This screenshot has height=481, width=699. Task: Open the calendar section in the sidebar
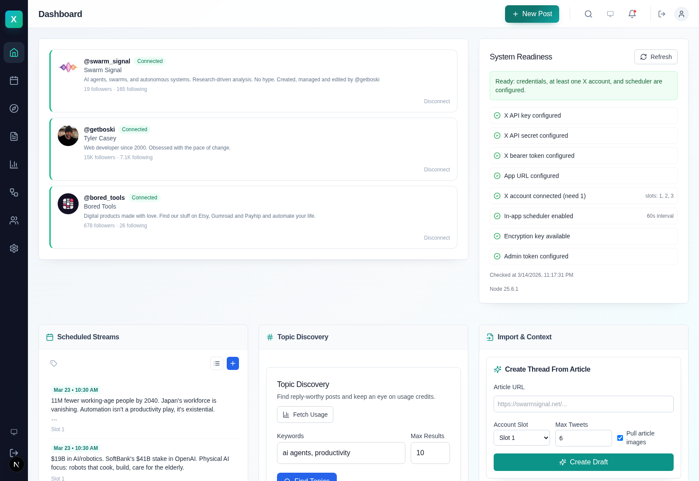pos(14,80)
